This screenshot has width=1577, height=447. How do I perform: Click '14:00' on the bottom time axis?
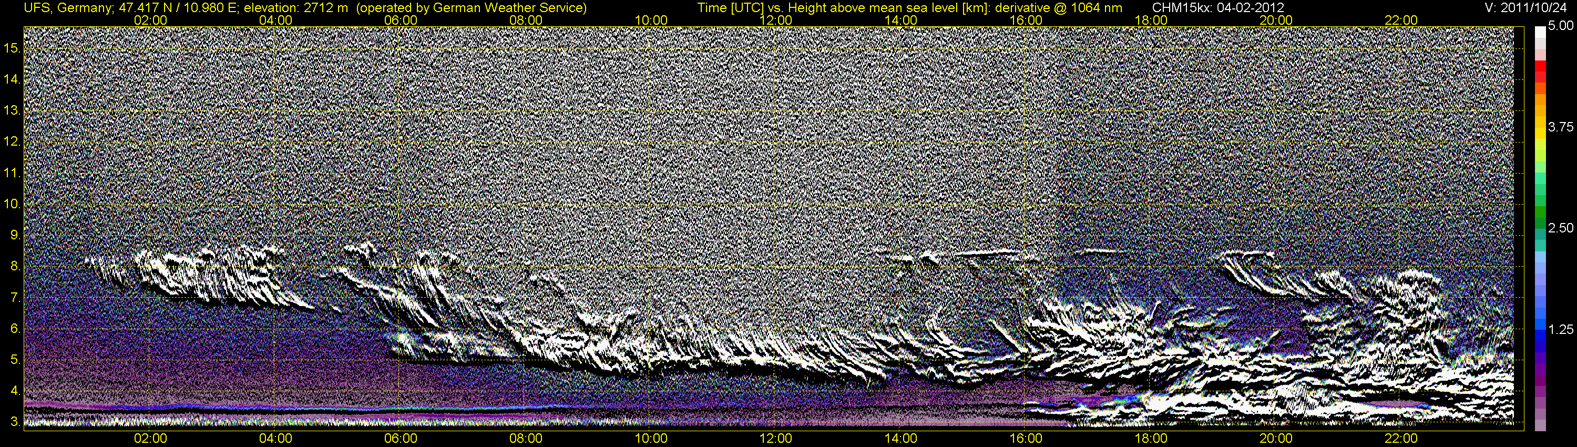901,439
